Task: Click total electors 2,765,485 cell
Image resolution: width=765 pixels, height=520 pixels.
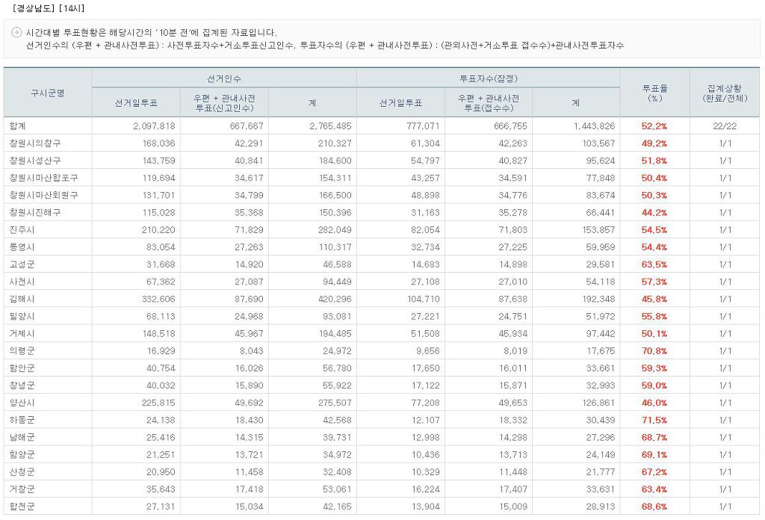Action: 330,126
